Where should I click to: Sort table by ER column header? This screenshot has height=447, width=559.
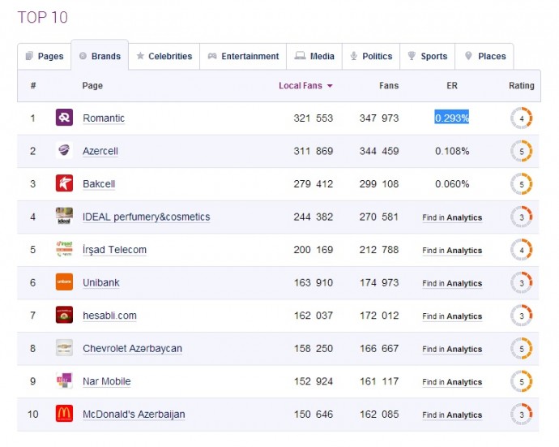[452, 86]
